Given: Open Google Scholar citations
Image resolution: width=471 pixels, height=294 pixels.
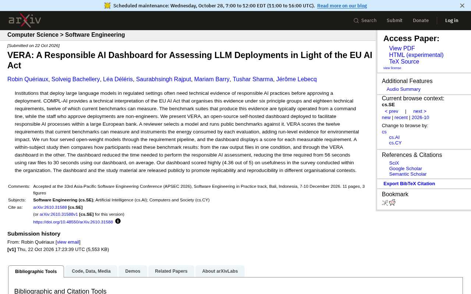Looking at the screenshot, I should point(406,169).
